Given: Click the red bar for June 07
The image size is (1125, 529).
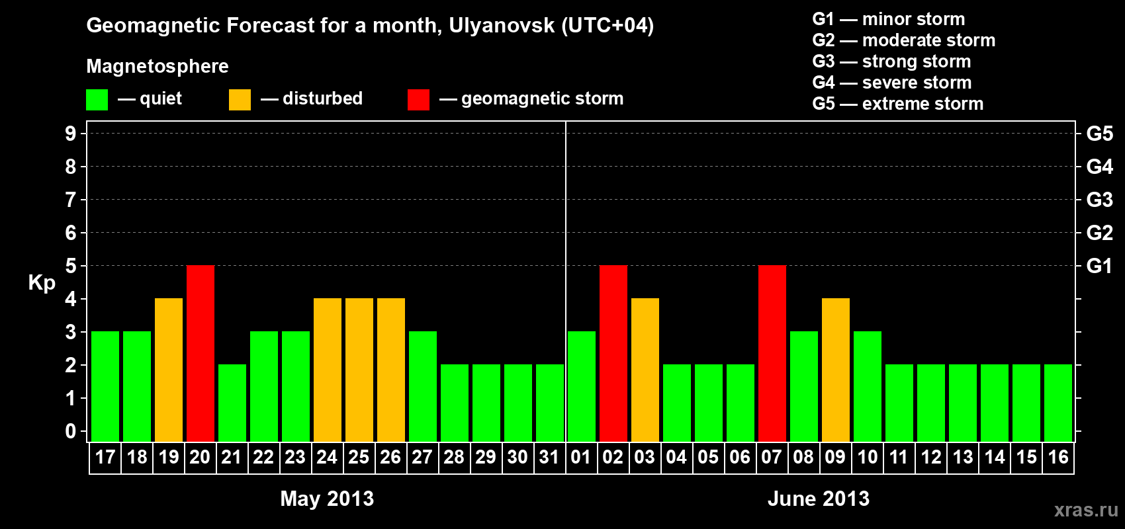Looking at the screenshot, I should point(772,353).
